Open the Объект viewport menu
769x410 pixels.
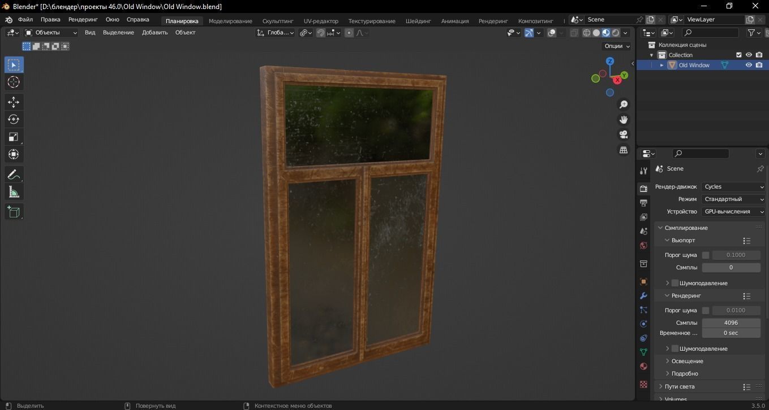point(185,33)
